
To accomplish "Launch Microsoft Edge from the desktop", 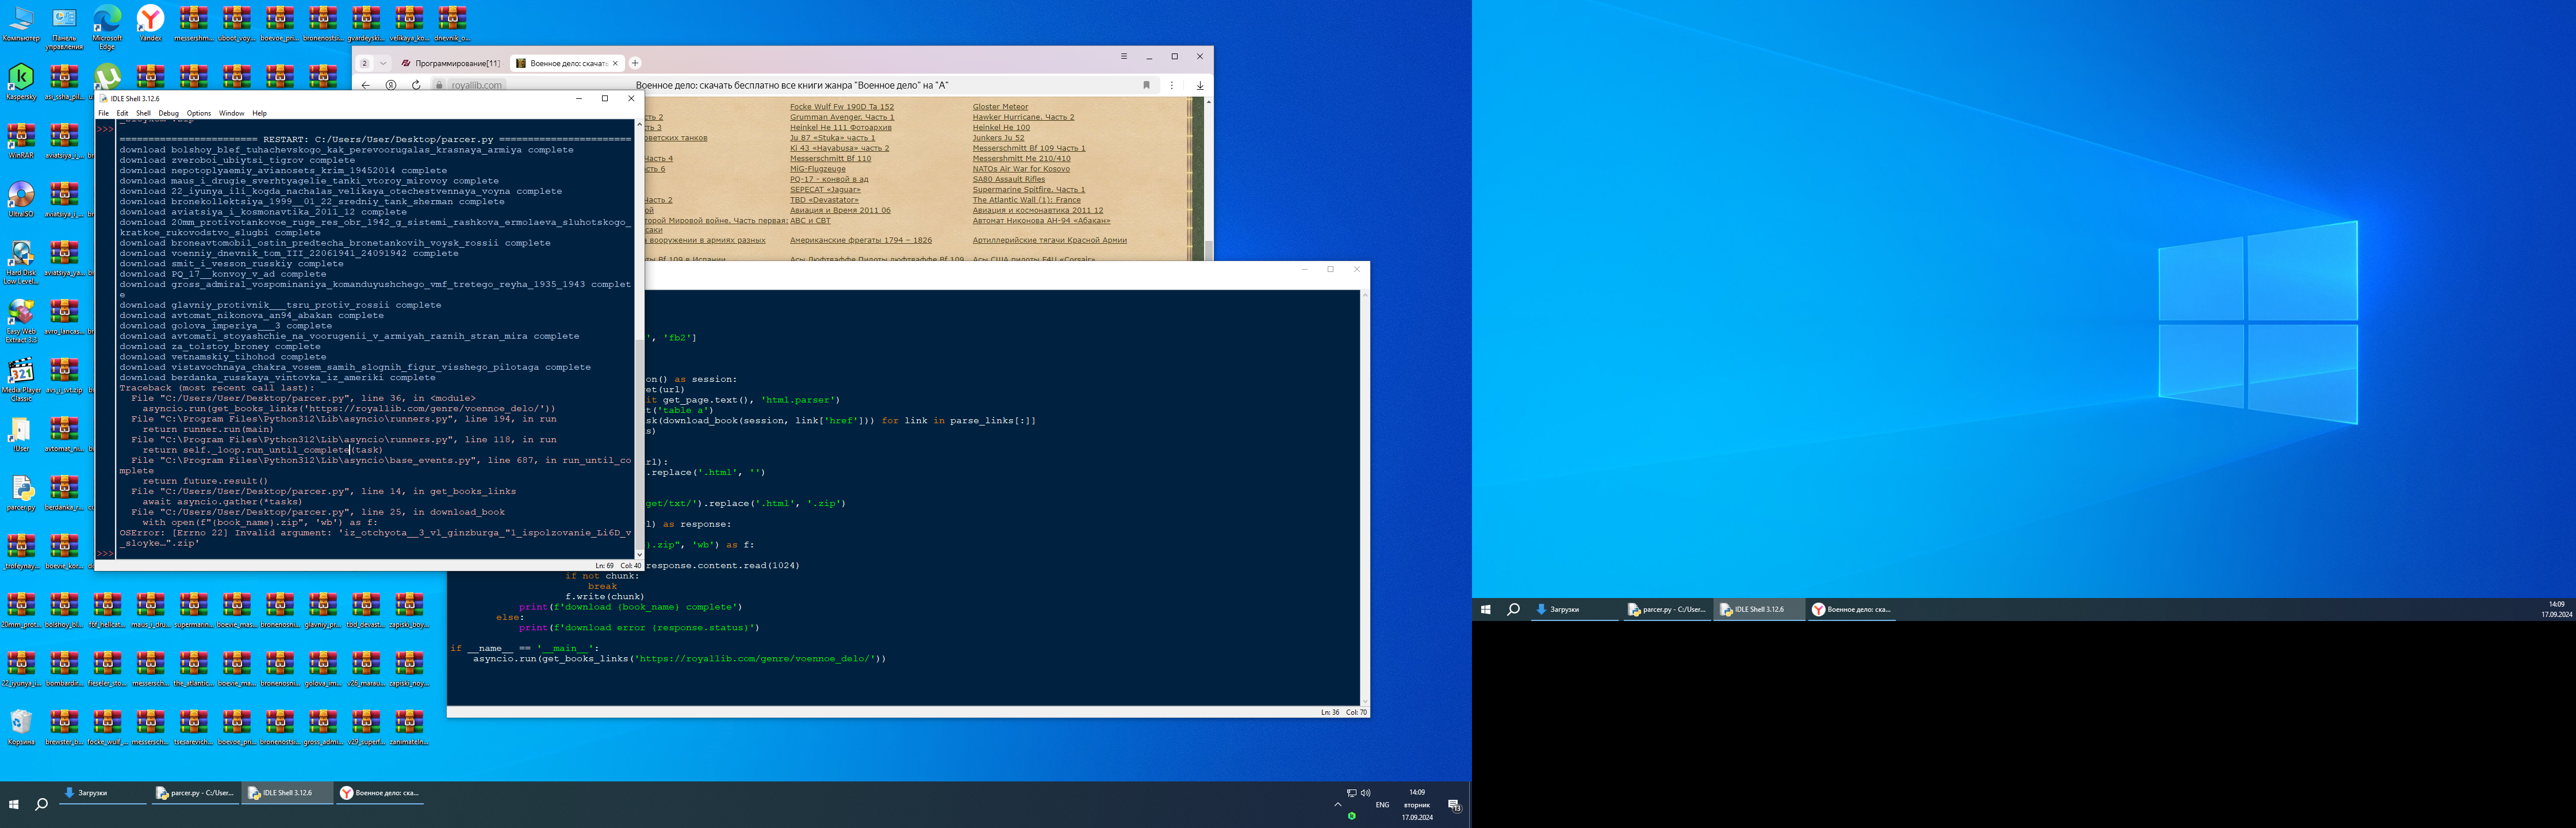I will pos(107,27).
